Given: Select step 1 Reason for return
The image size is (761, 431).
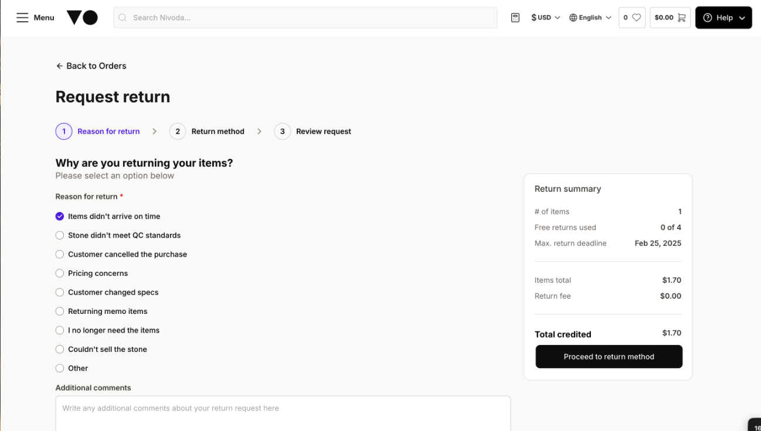Looking at the screenshot, I should coord(98,131).
